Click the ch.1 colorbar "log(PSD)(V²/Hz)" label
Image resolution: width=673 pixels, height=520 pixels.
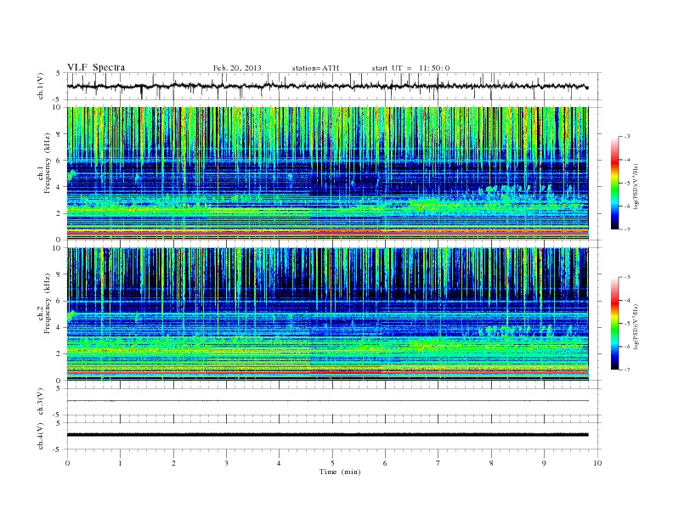[636, 186]
